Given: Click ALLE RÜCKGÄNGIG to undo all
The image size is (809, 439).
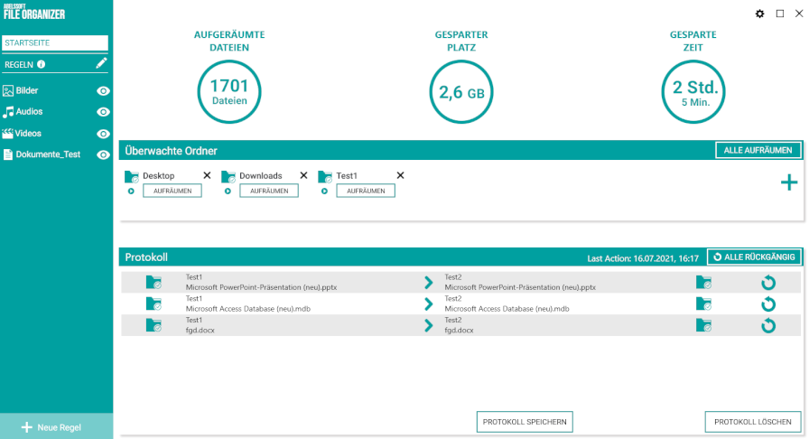Looking at the screenshot, I should [x=754, y=257].
